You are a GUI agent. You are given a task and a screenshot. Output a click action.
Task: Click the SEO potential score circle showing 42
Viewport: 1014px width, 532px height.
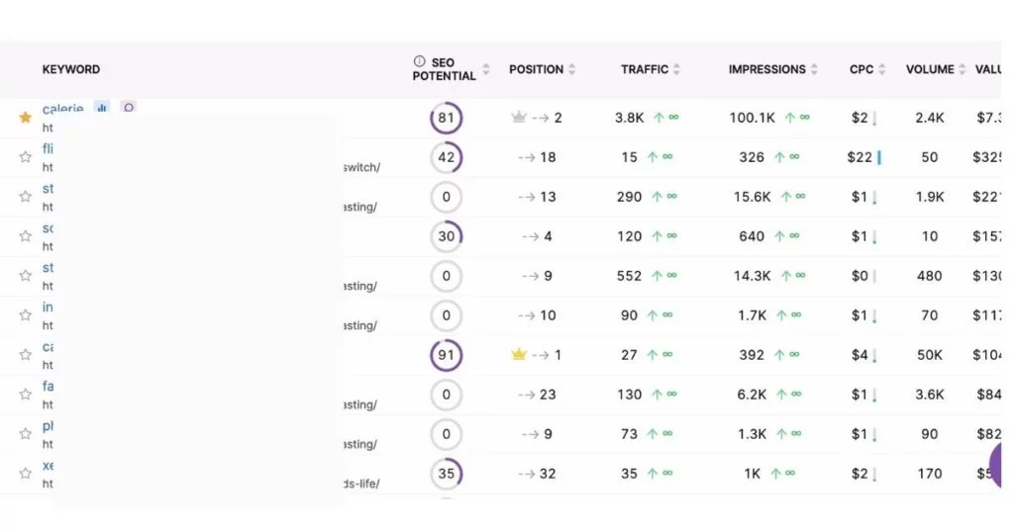tap(446, 157)
